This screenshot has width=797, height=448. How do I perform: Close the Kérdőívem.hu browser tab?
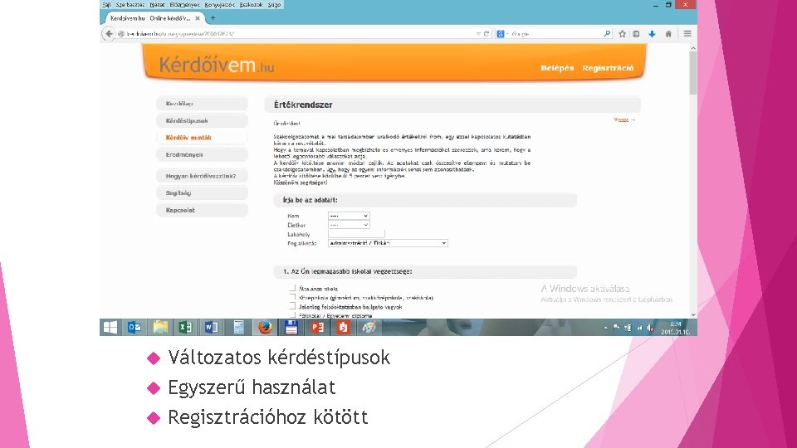198,17
